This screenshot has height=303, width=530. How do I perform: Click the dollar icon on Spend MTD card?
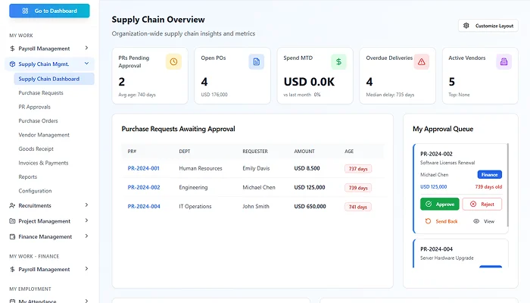click(x=338, y=61)
